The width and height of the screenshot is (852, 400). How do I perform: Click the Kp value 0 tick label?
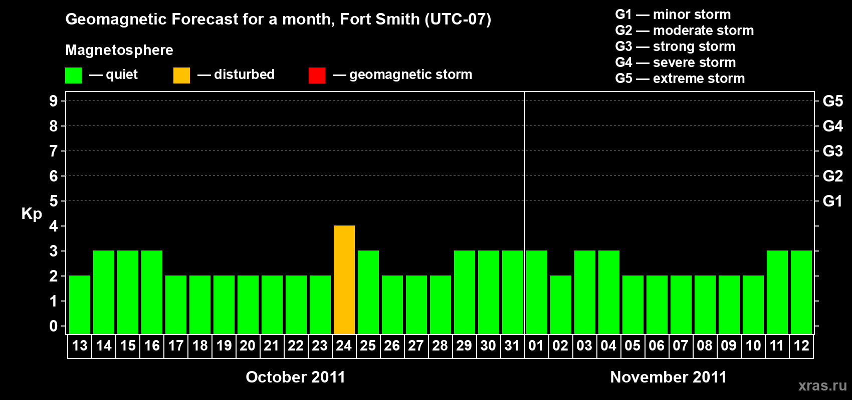54,326
